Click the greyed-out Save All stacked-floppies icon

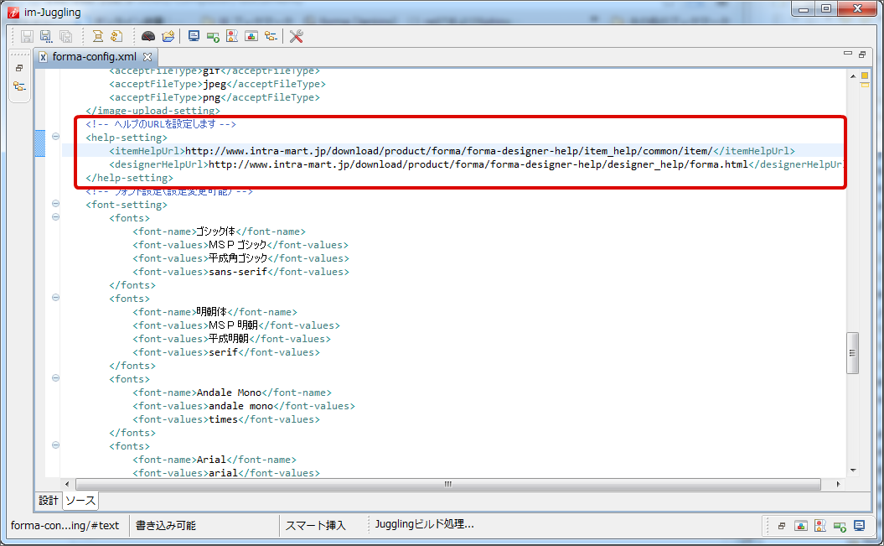point(66,37)
